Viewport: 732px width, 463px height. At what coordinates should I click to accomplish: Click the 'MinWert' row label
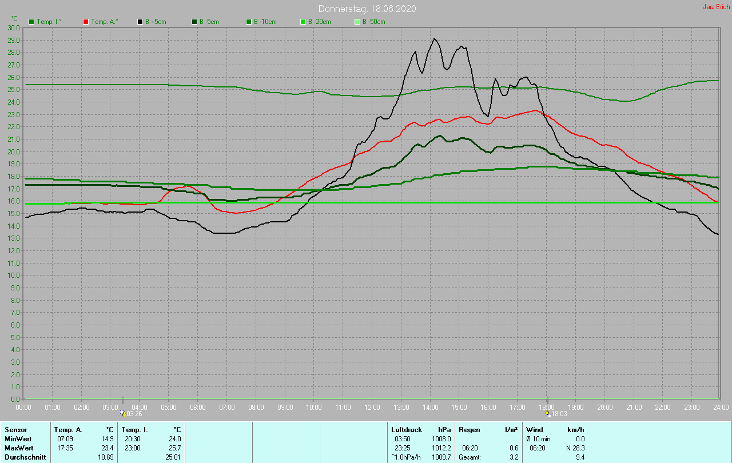[18, 438]
